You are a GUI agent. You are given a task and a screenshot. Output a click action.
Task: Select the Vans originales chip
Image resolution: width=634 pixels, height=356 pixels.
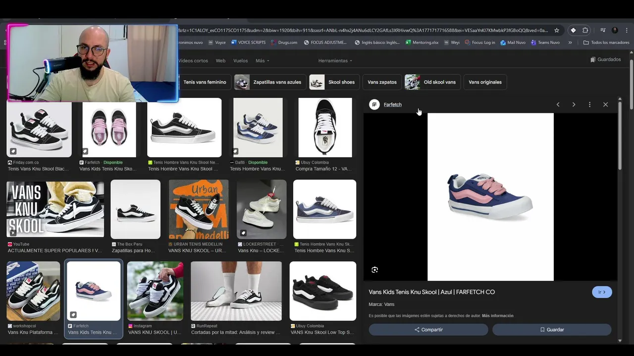click(485, 82)
